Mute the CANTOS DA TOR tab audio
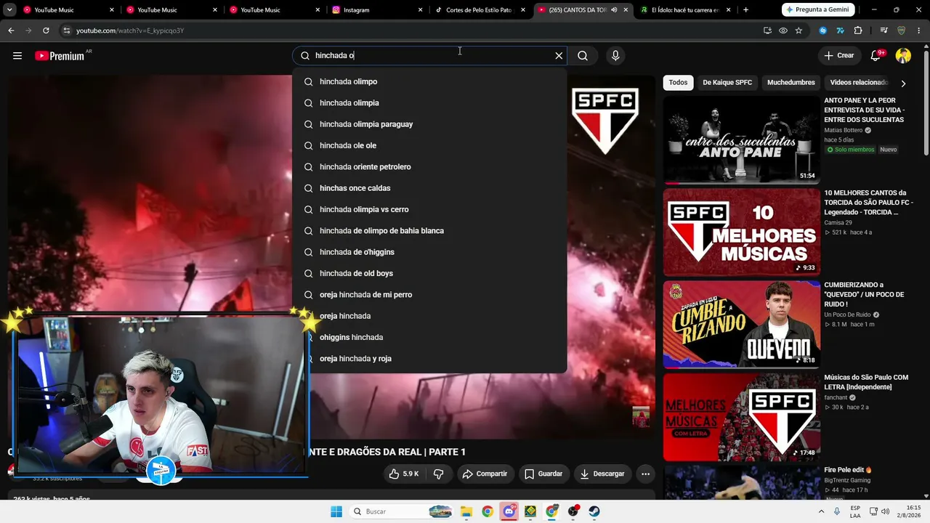The width and height of the screenshot is (930, 523). (x=614, y=10)
